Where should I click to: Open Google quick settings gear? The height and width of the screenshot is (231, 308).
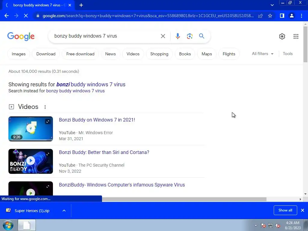282,36
